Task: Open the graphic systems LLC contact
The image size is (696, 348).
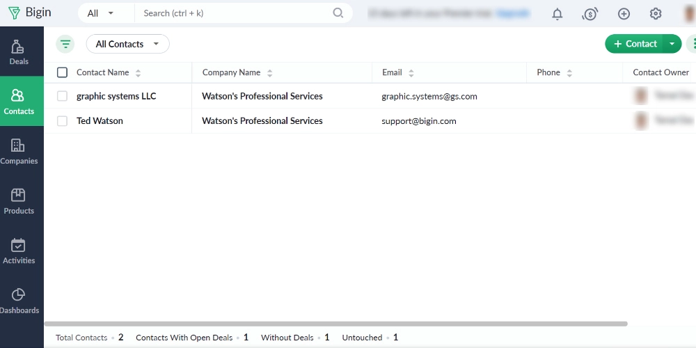Action: [116, 96]
